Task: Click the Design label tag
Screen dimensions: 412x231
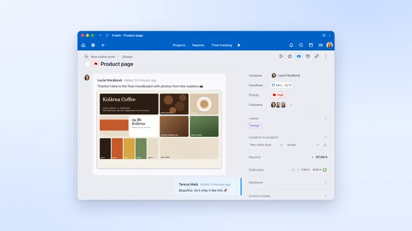Action: click(255, 126)
